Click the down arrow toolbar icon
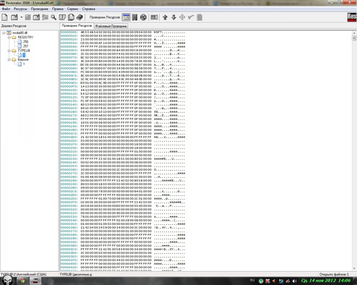 [173, 17]
